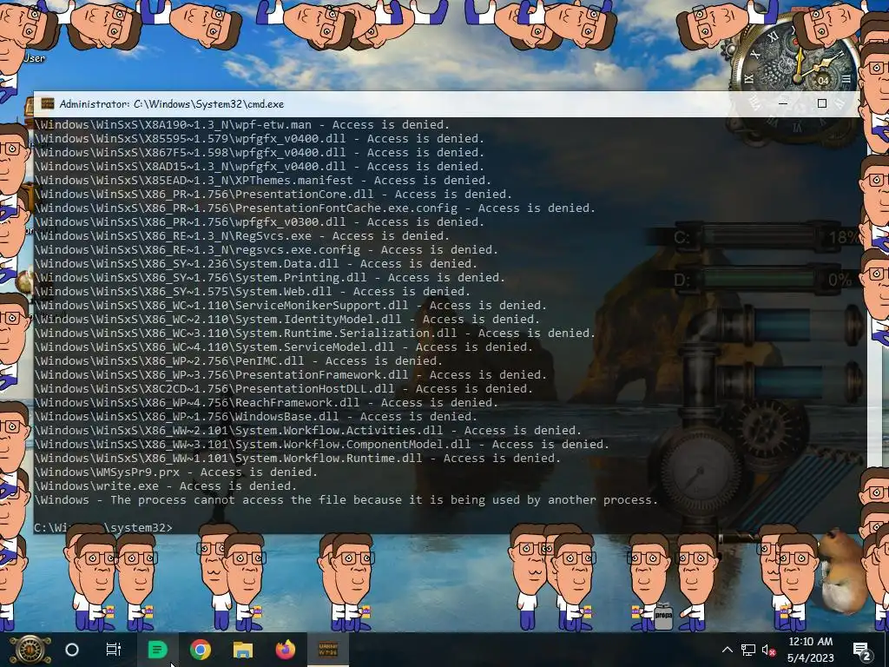Click the cmd.exe window title text
This screenshot has width=889, height=667.
[x=172, y=104]
